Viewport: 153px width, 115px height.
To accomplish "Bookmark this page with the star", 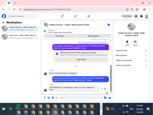I will [137, 10].
